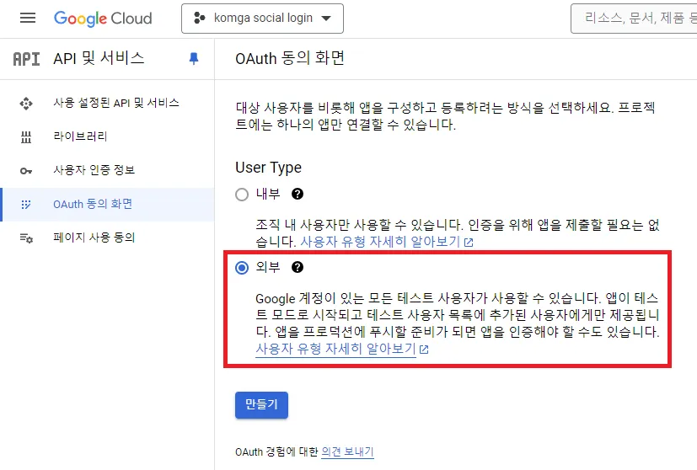Open 사용자 인증 정보 in the sidebar
This screenshot has height=470, width=697.
tap(94, 170)
